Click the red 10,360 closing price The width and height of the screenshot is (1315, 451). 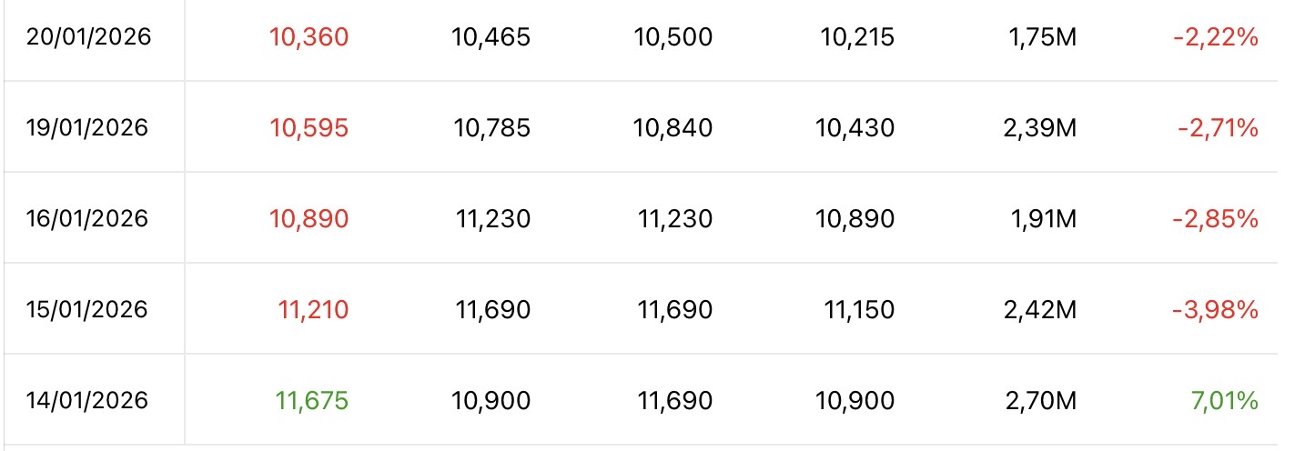coord(309,37)
